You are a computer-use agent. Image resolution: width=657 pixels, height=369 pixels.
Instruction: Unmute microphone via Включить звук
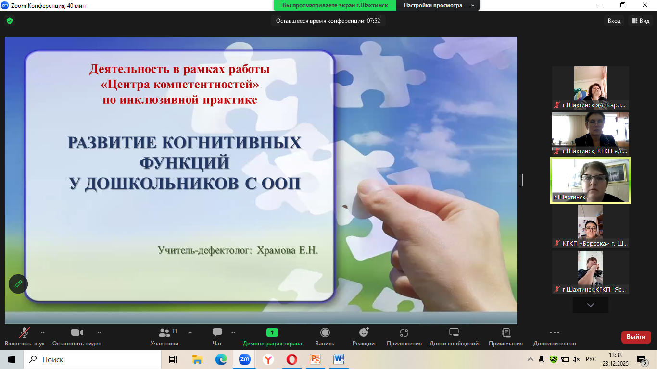pyautogui.click(x=25, y=332)
